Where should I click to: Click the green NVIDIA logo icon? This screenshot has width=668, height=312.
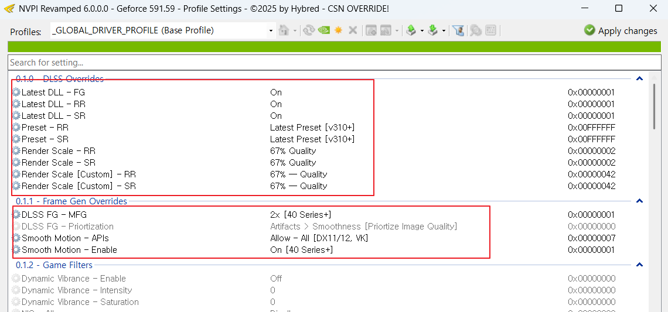click(324, 30)
